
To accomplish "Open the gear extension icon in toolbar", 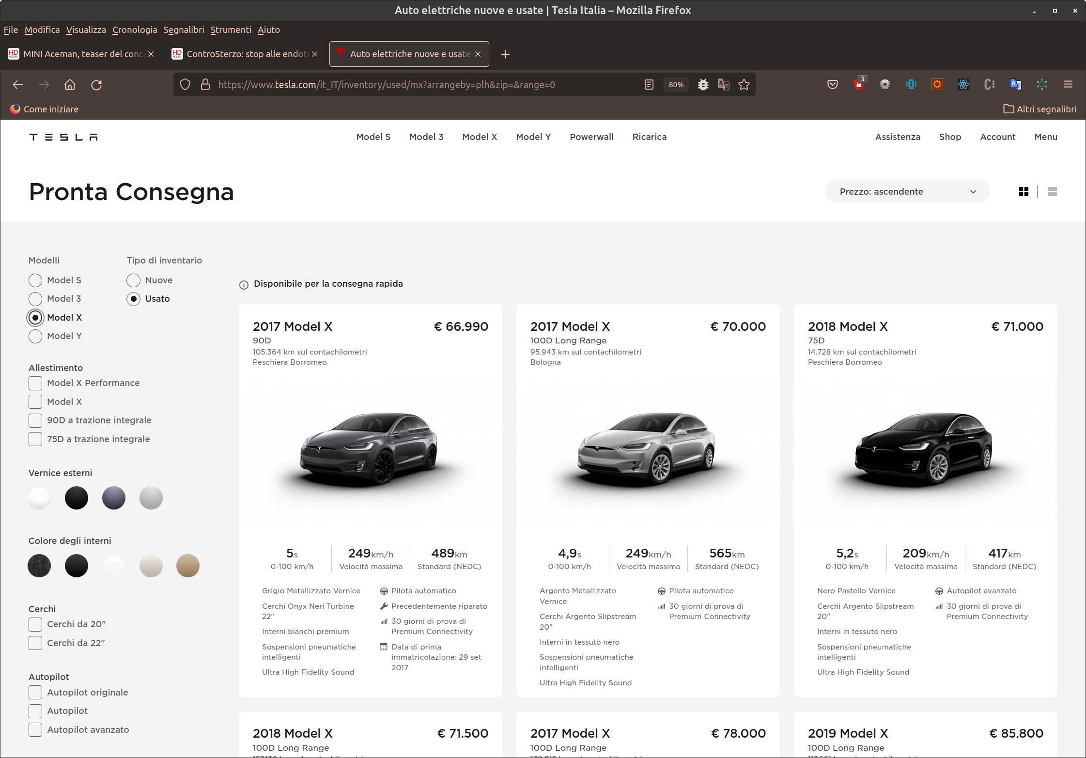I will click(x=885, y=85).
